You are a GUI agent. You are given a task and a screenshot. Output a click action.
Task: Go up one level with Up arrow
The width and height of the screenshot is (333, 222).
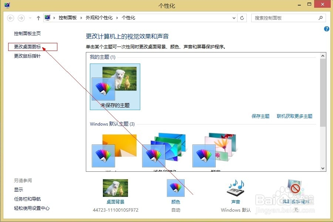click(x=38, y=18)
